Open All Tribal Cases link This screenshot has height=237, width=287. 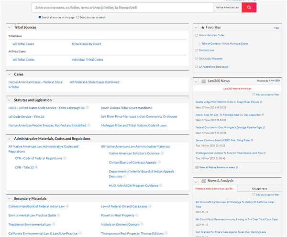[x=23, y=44]
